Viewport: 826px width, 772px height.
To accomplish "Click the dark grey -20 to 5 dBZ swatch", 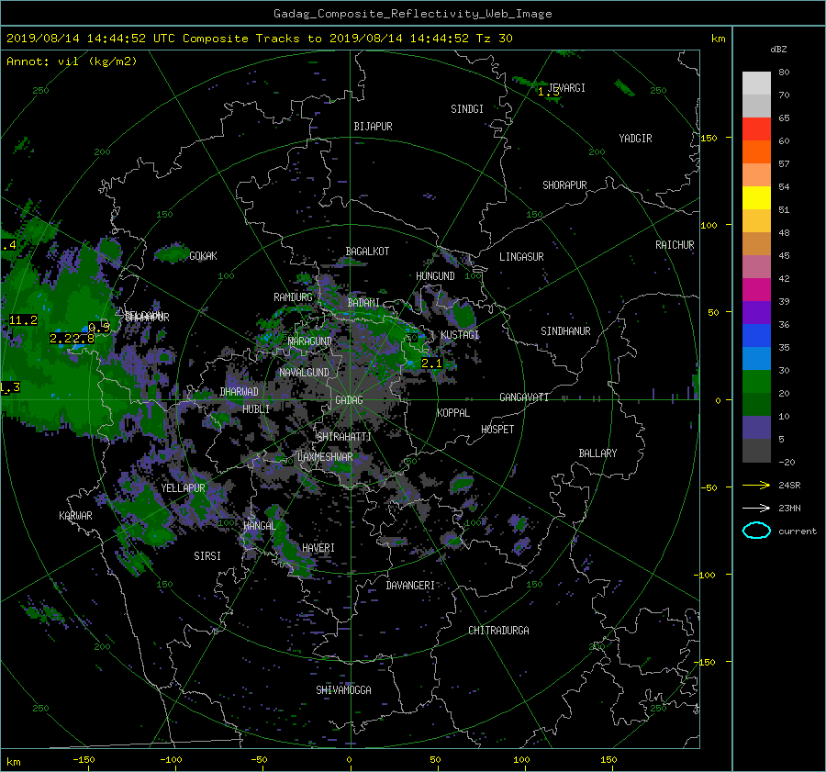I will point(756,451).
